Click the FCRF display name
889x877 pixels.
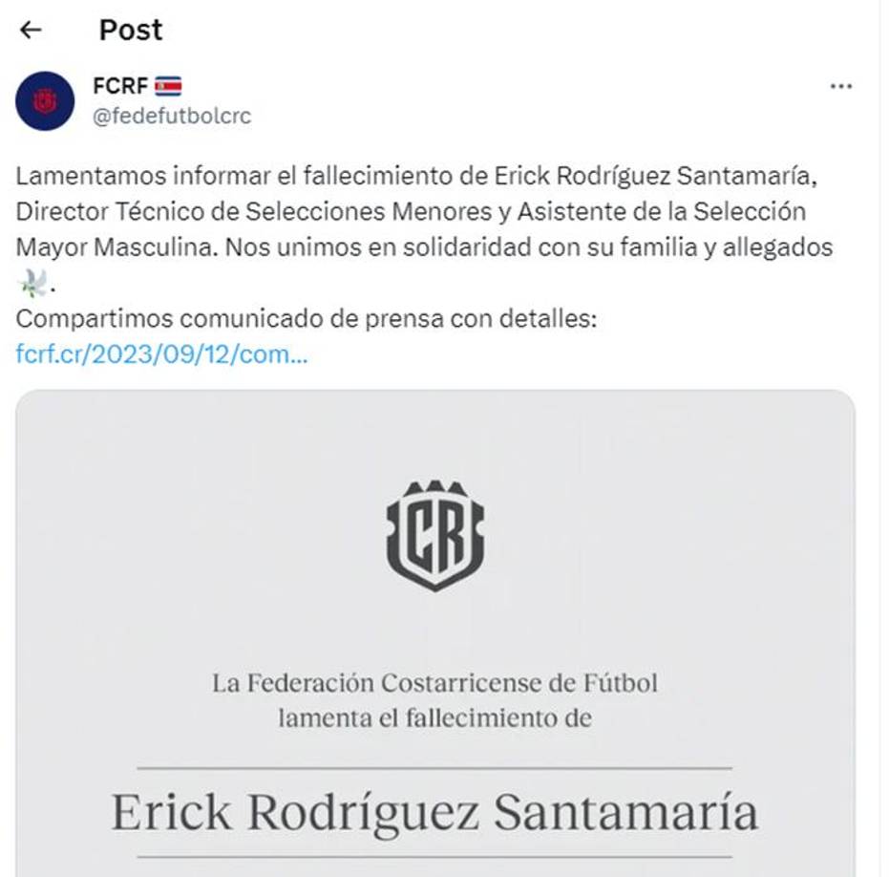[119, 85]
